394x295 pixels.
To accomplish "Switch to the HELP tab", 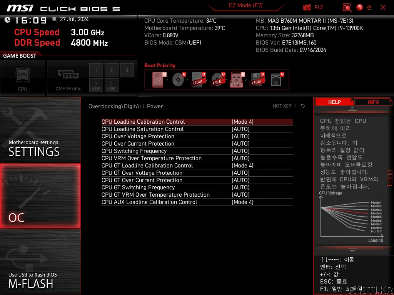I will click(334, 102).
